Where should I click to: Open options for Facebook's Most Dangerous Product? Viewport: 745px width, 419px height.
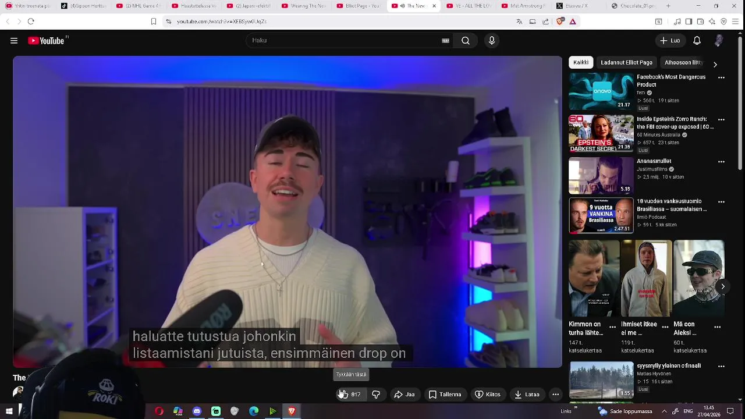pos(721,77)
